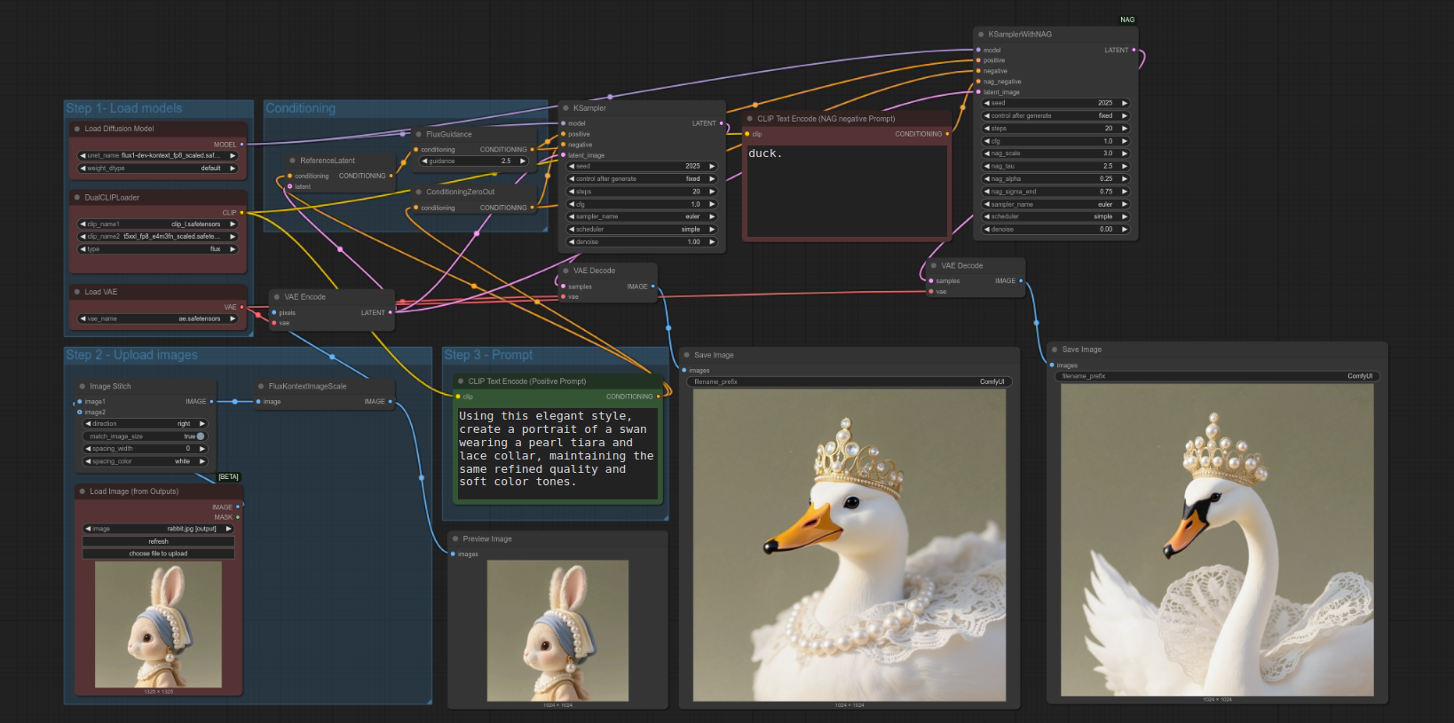Select the Step 1- Load models group title
The width and height of the screenshot is (1454, 723).
pyautogui.click(x=123, y=108)
